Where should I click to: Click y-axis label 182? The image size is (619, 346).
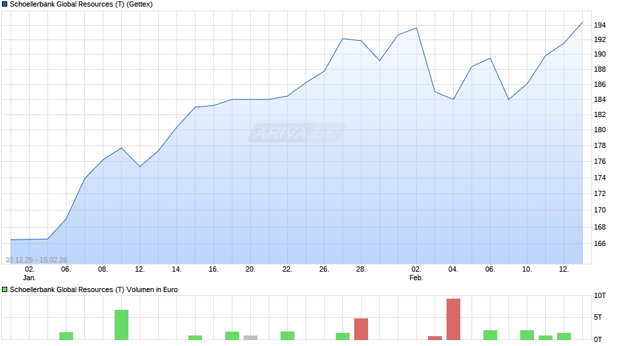pos(600,115)
